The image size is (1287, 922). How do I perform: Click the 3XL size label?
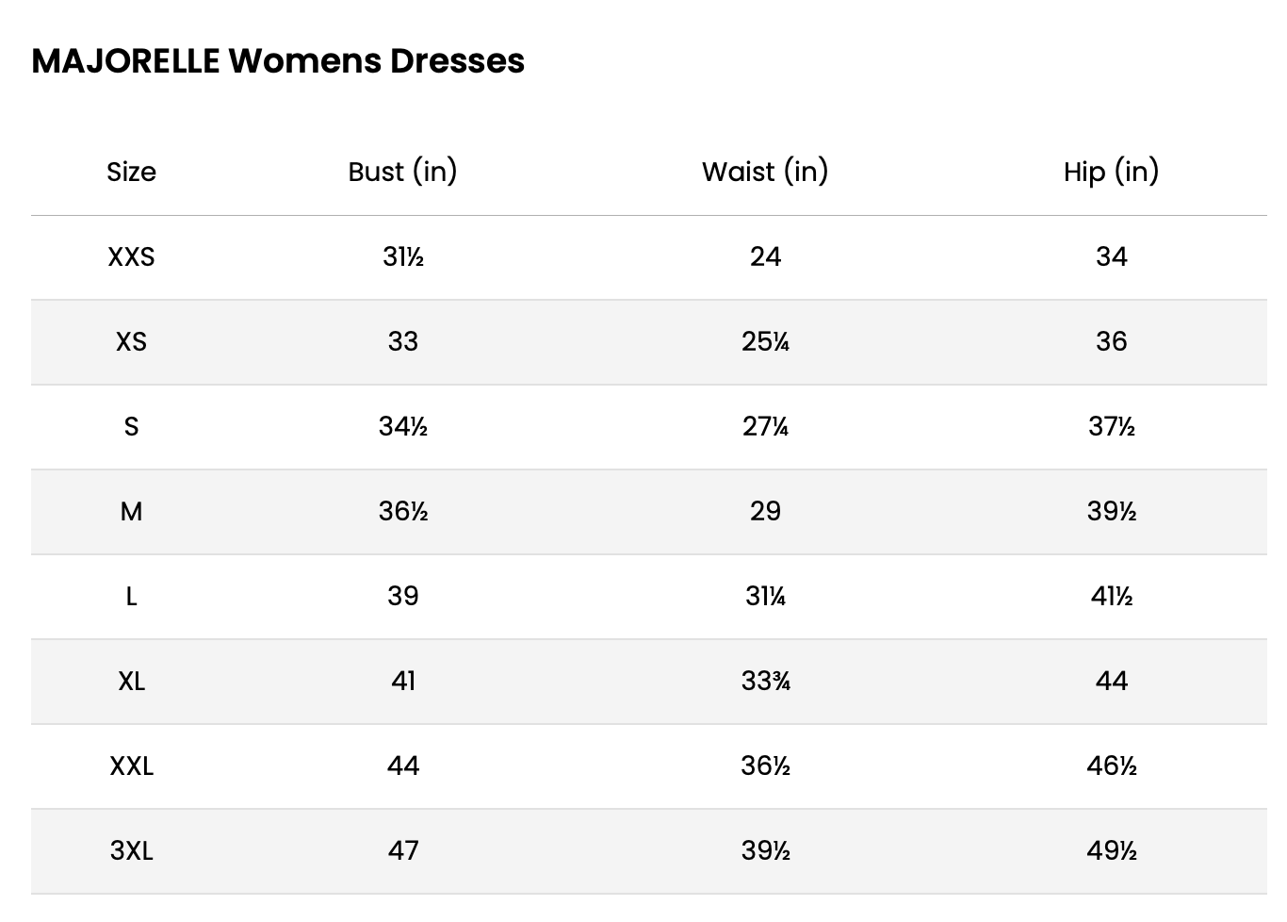131,850
